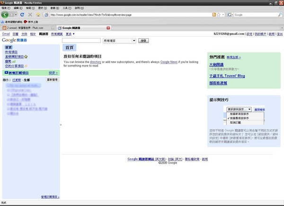Click the yellow star icon by starred items
284x206 pixels.
(26, 57)
